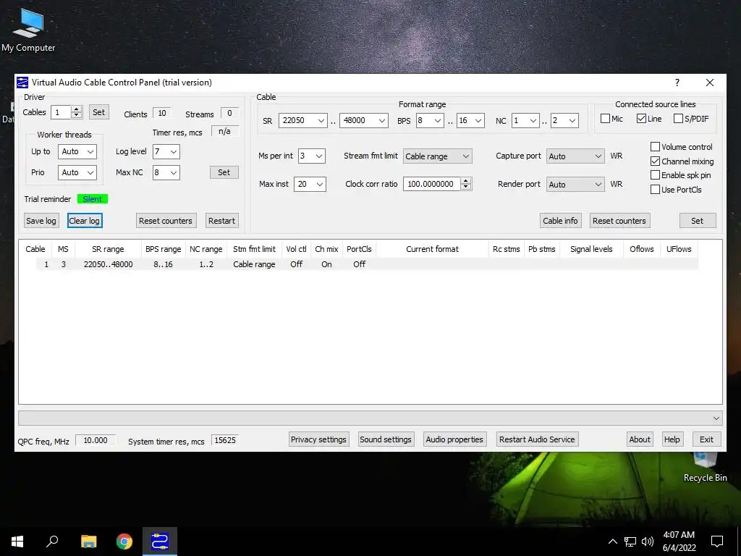Click Set button next to Cables
Screen dimensions: 741x556
click(98, 112)
